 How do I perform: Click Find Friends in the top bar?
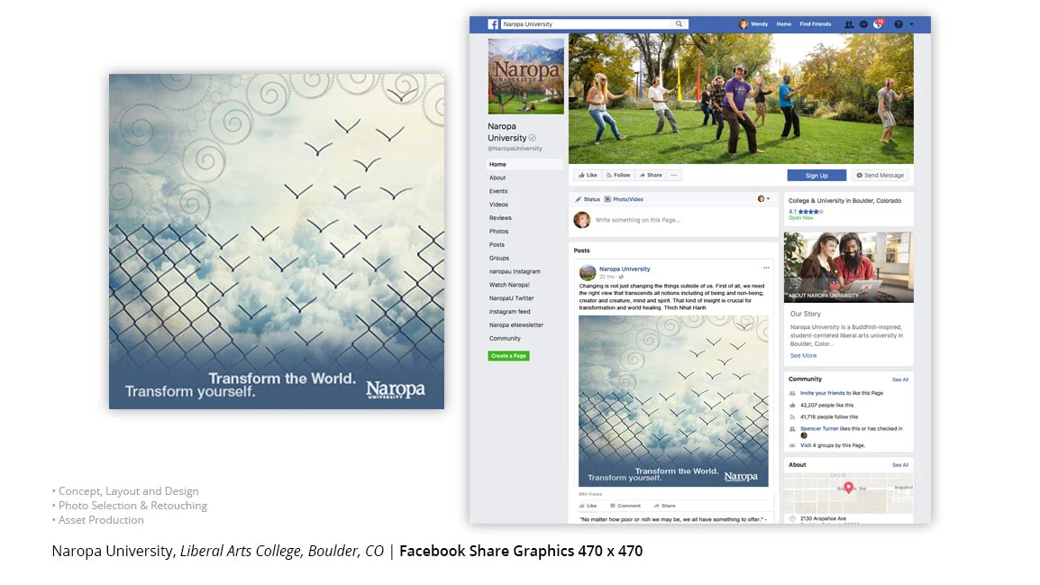(816, 23)
